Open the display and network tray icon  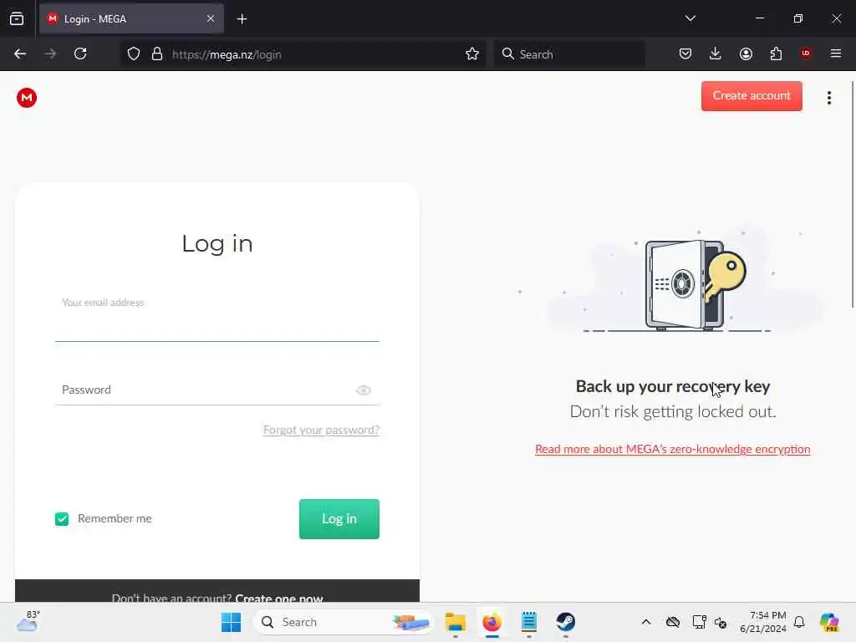point(700,622)
